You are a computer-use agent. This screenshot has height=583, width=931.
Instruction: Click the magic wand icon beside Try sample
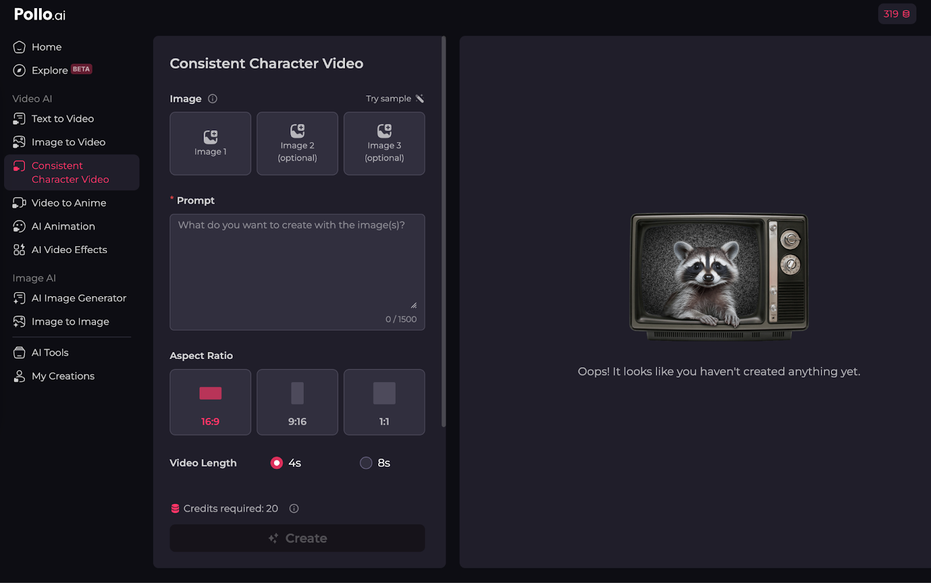[420, 98]
